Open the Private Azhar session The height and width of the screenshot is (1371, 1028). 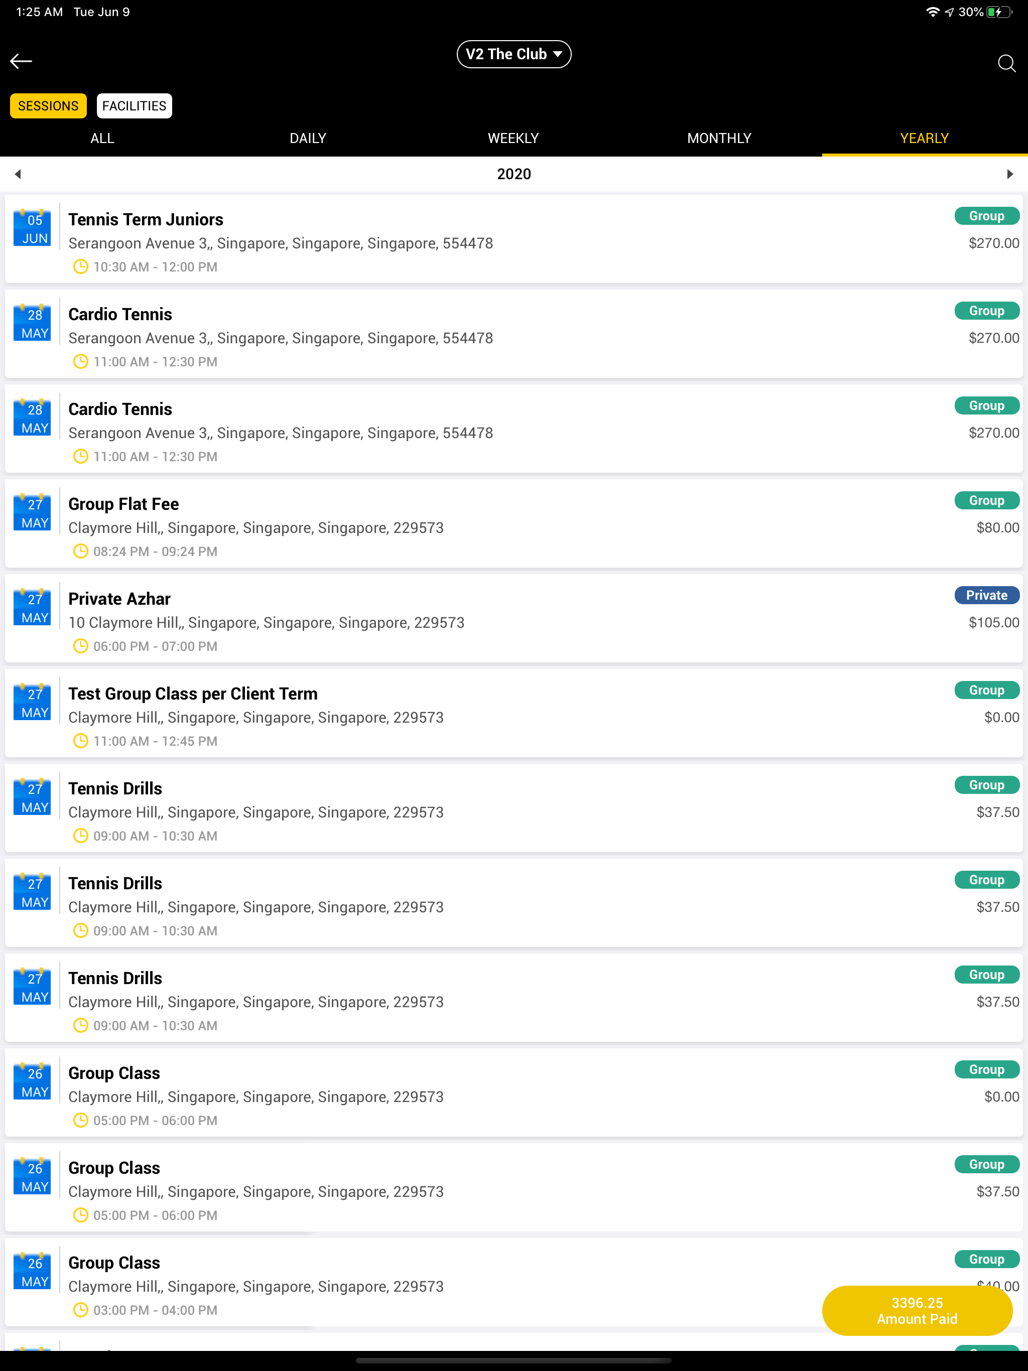pos(514,619)
